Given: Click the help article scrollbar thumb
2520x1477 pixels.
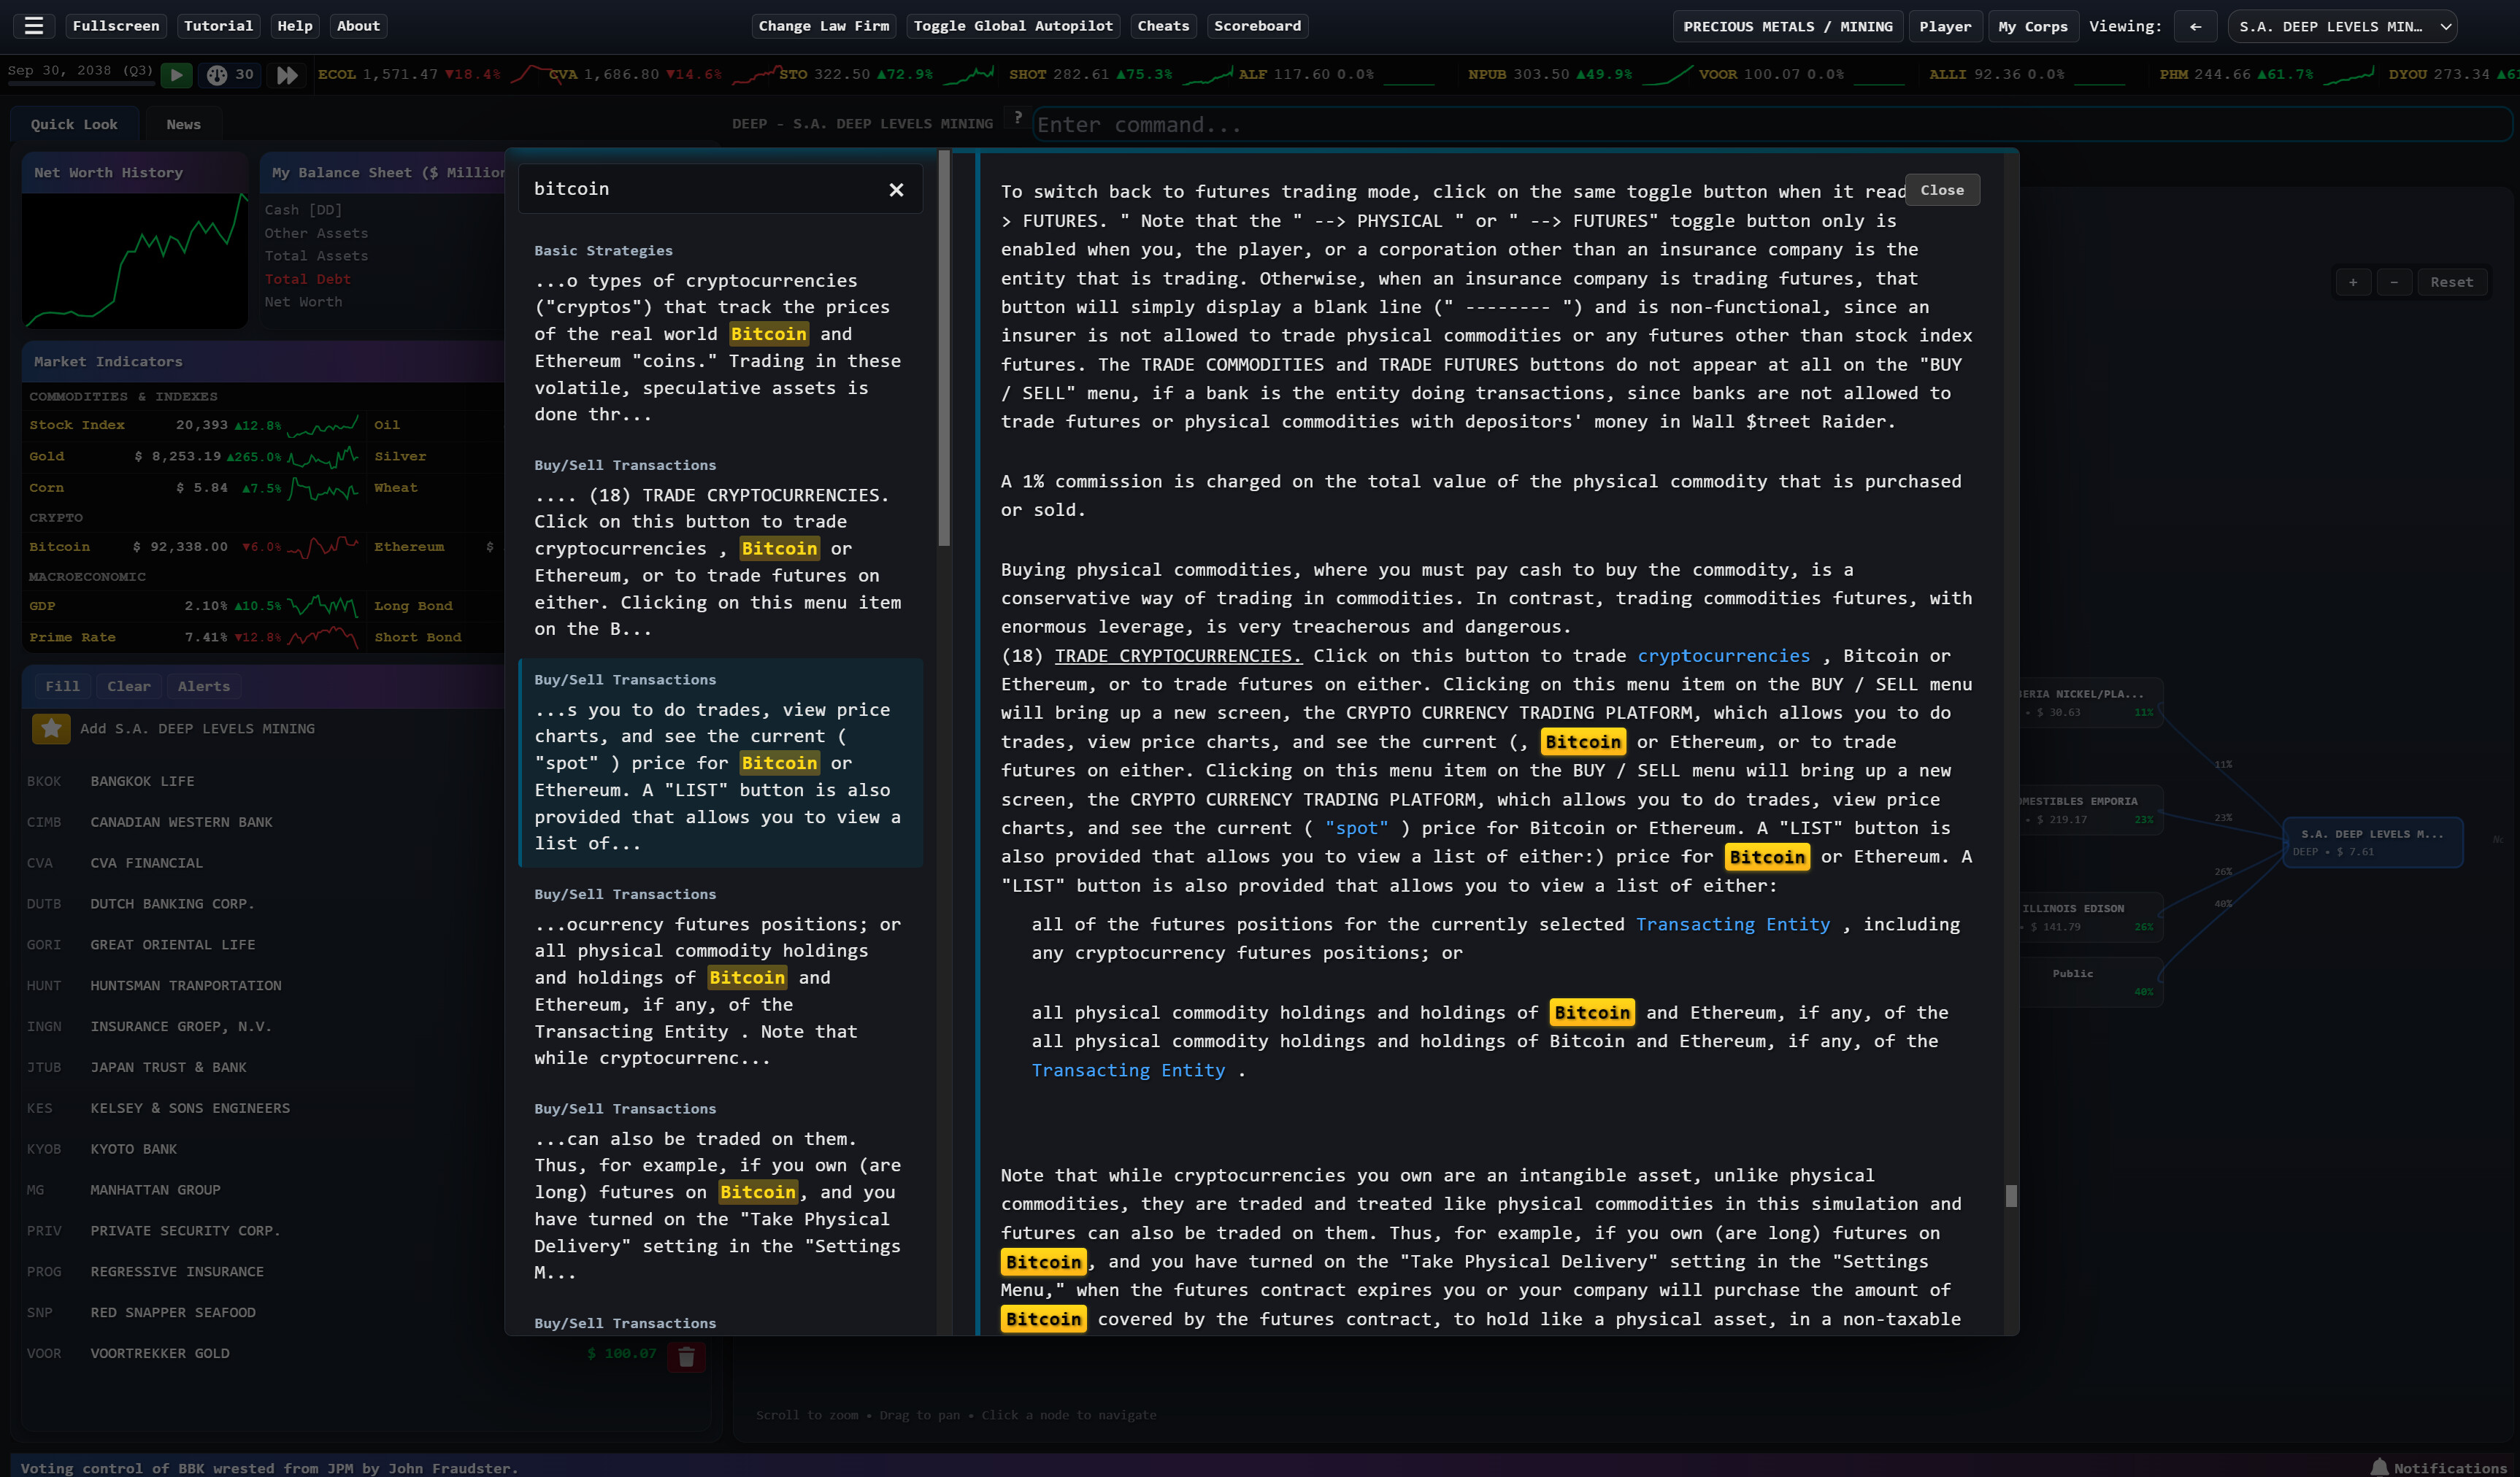Looking at the screenshot, I should point(2010,1195).
